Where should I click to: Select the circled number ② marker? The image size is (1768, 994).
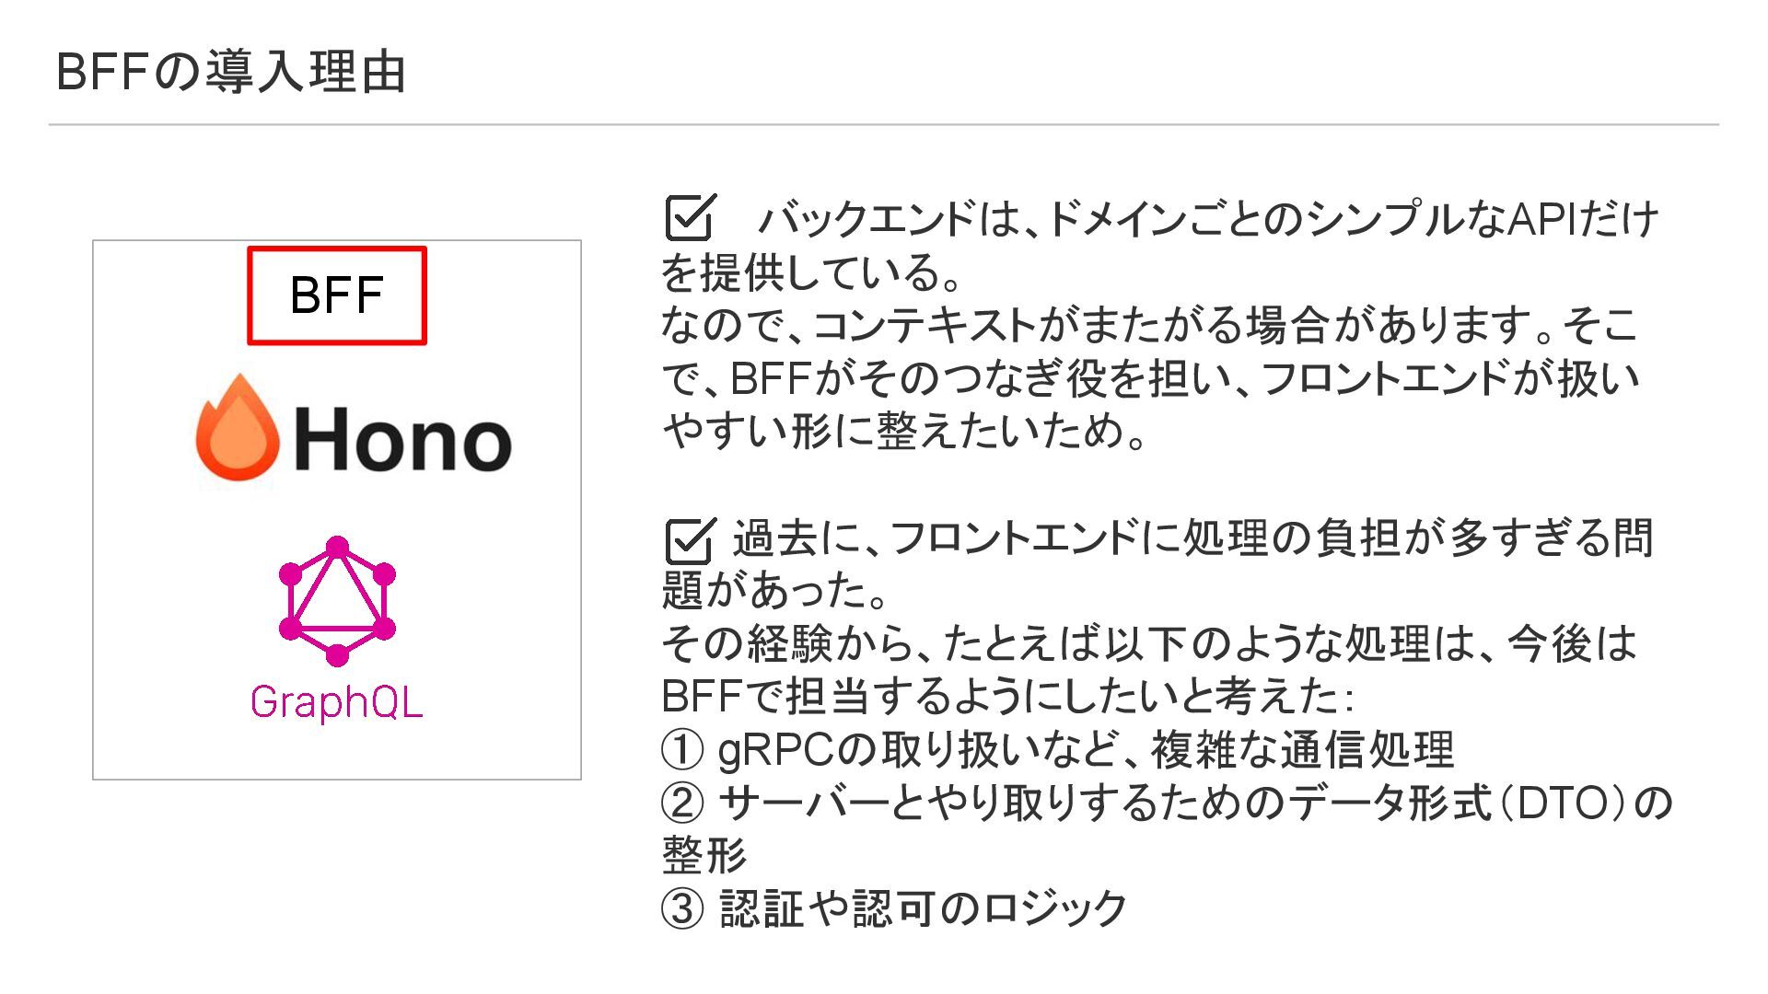click(x=682, y=803)
